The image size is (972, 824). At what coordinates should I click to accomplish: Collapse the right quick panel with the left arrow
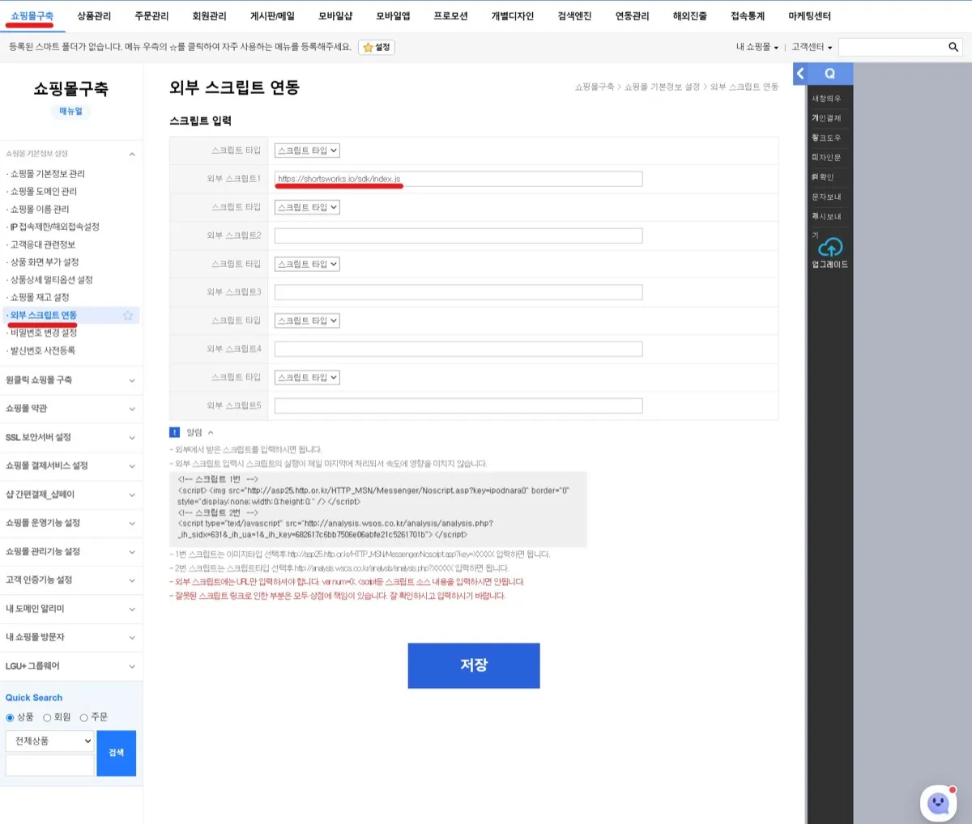[800, 74]
